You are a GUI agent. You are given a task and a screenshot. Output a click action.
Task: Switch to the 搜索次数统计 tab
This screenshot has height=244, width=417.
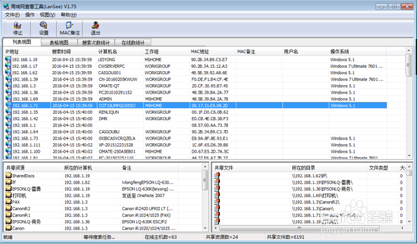pos(96,43)
